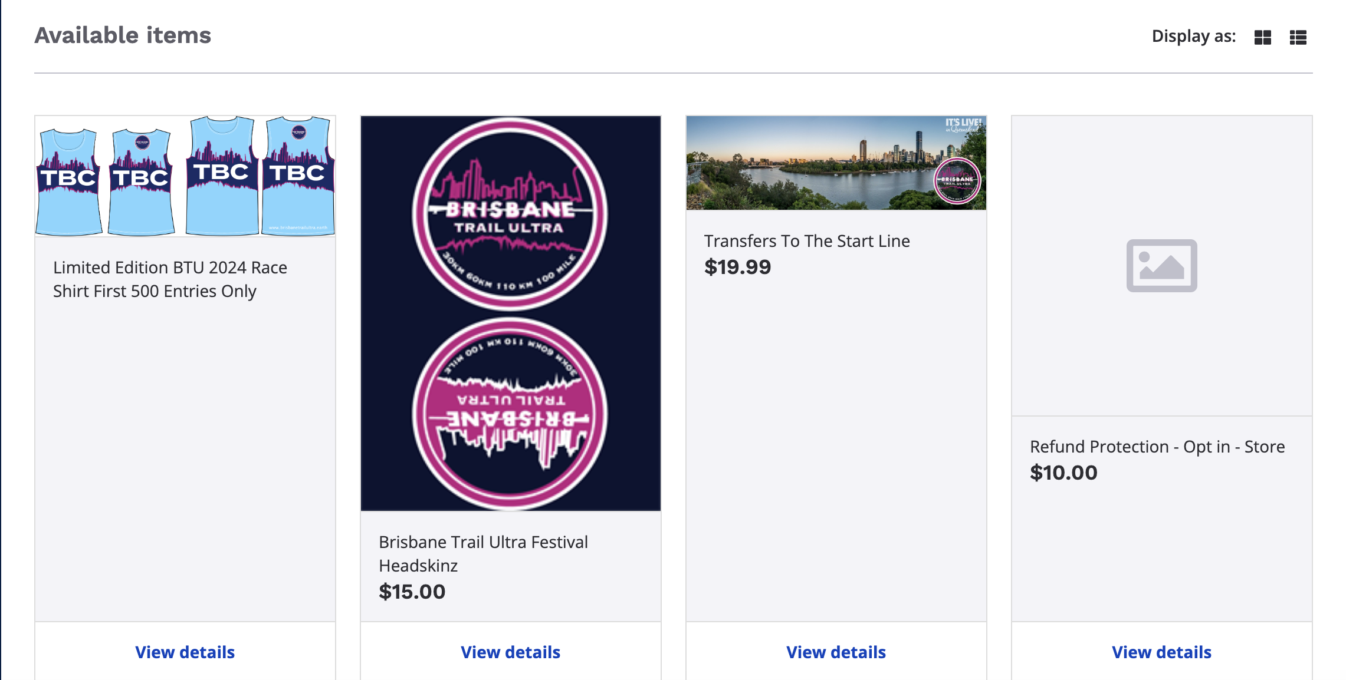Click the Available items heading
Screen dimensions: 1346x680
123,35
